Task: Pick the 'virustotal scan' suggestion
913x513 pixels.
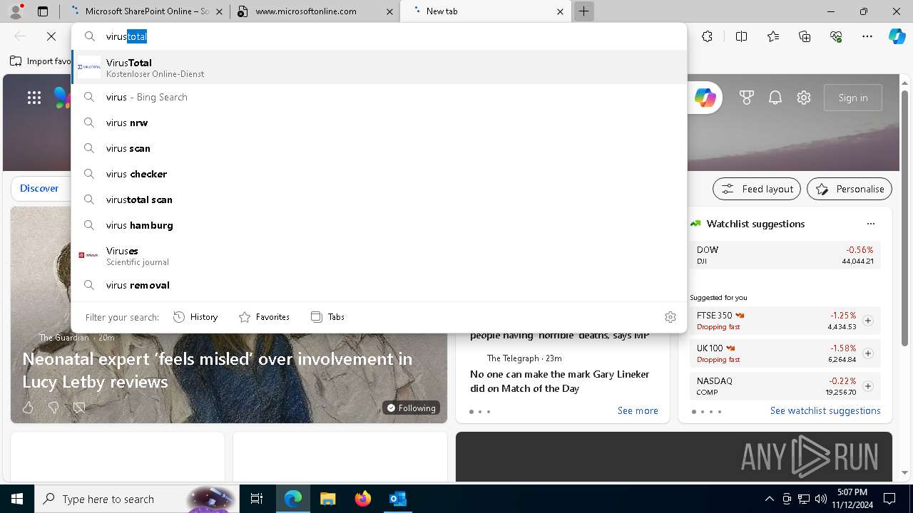Action: point(379,199)
